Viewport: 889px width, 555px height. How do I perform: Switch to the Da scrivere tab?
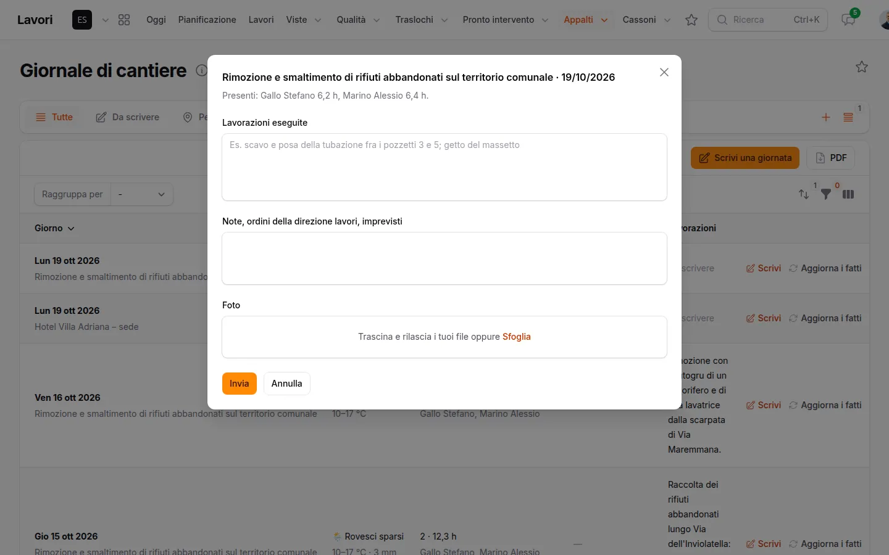128,117
